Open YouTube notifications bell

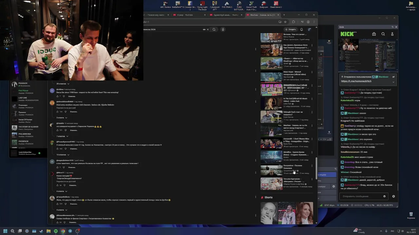[301, 29]
